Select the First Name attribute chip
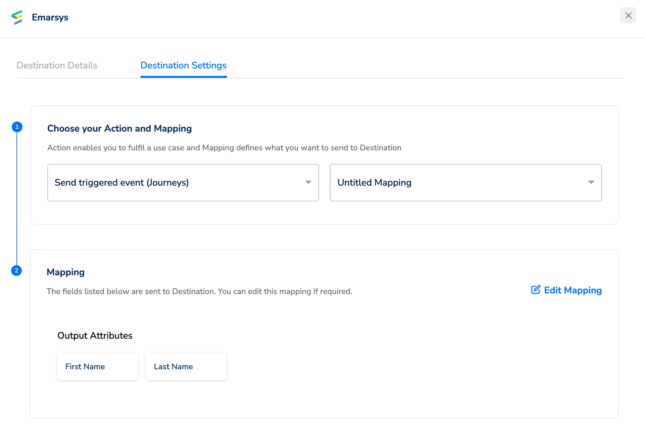 (97, 367)
